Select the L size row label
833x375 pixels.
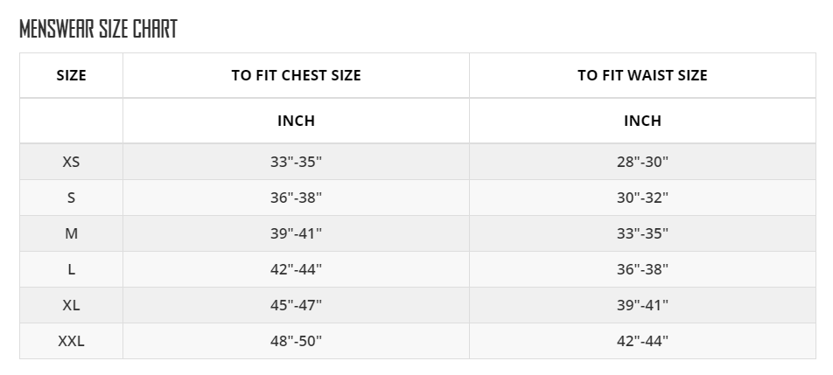click(x=71, y=269)
